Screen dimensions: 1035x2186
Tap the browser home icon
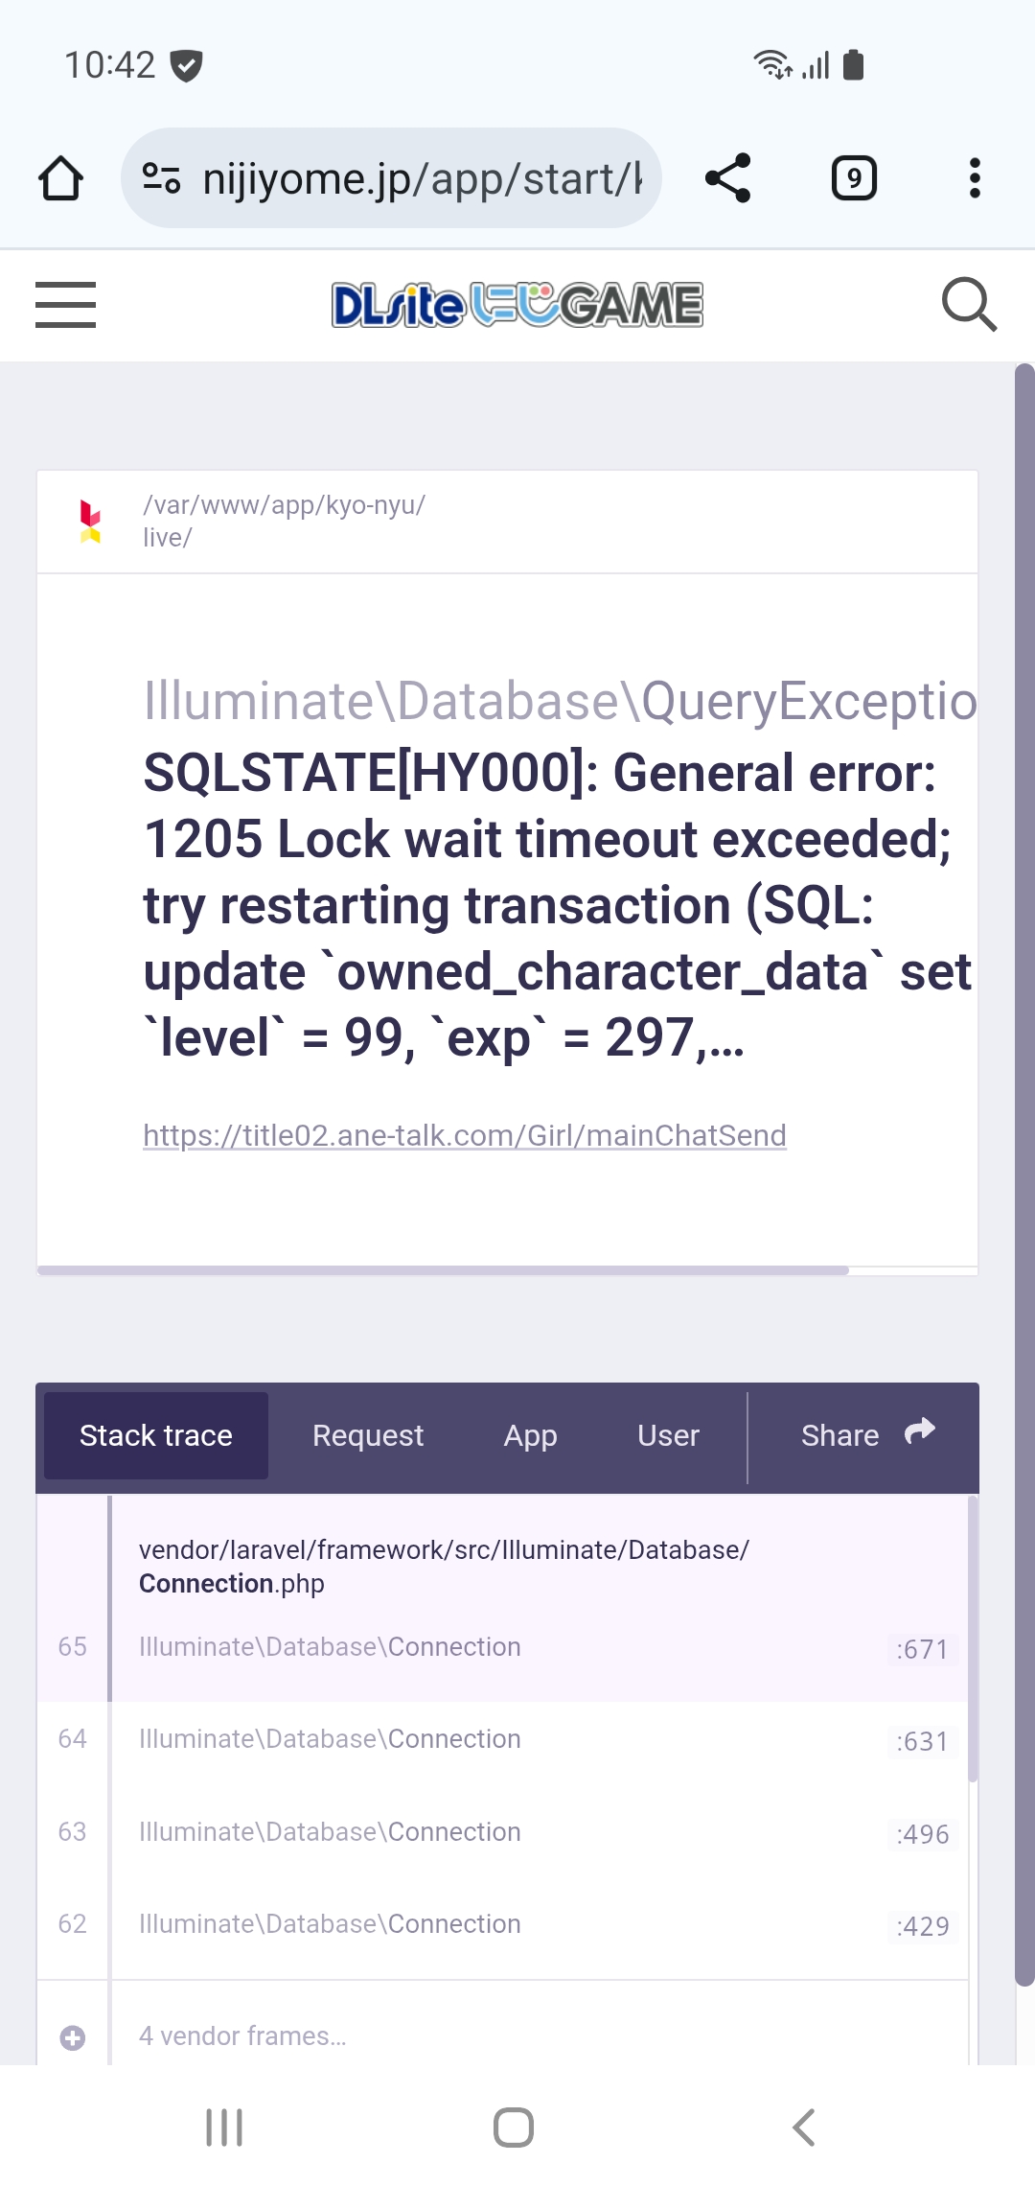pos(60,178)
